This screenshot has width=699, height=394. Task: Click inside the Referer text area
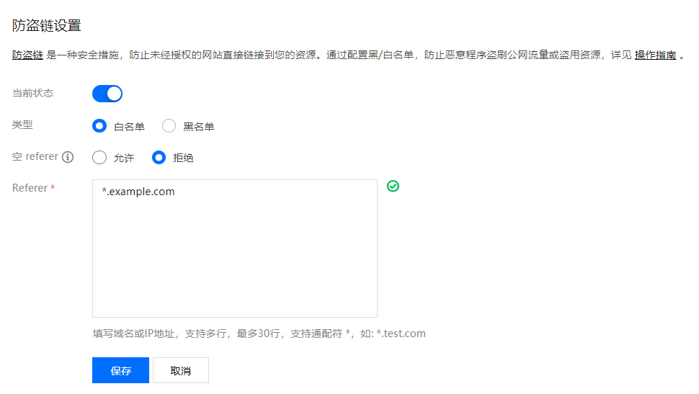[234, 259]
